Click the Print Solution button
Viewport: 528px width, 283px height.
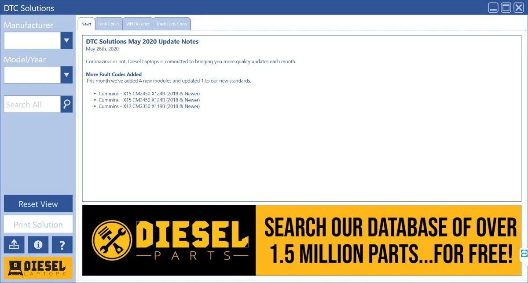point(38,224)
